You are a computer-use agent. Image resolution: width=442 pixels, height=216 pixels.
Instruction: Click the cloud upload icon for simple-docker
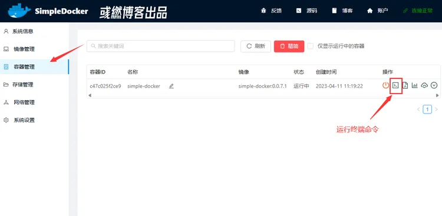pyautogui.click(x=424, y=85)
